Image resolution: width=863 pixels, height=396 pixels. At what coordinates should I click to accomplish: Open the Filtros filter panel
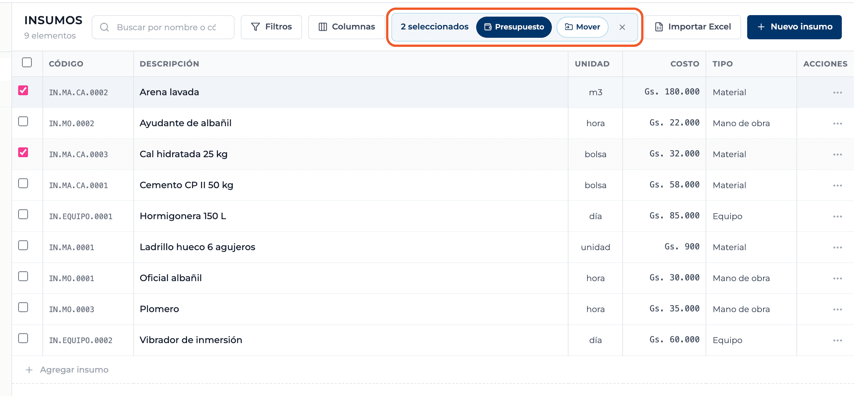click(271, 27)
